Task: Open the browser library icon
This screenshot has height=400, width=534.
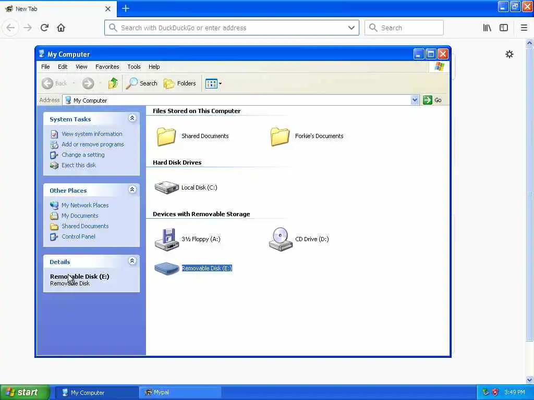Action: tap(487, 28)
